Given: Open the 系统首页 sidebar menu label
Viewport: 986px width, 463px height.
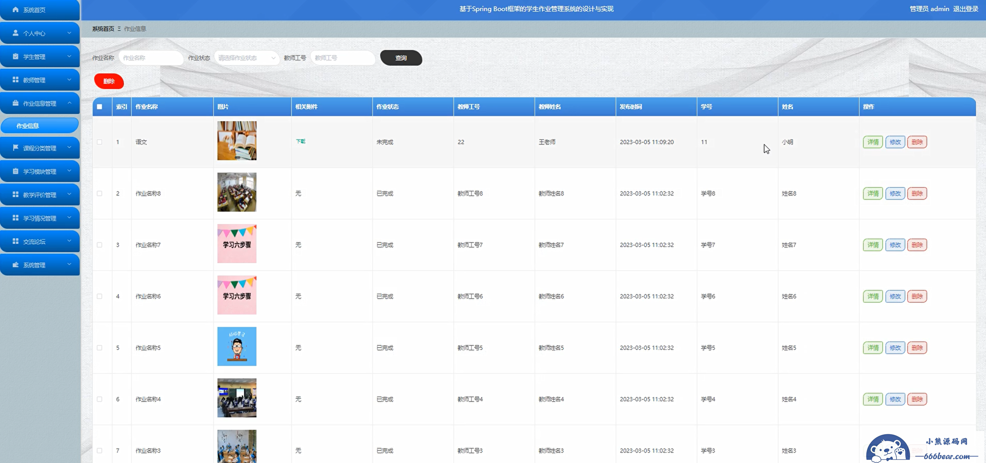Looking at the screenshot, I should [x=34, y=10].
